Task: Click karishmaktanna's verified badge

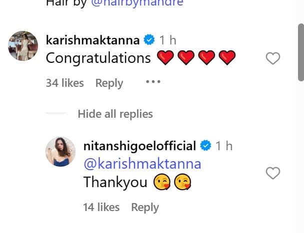Action: point(149,40)
